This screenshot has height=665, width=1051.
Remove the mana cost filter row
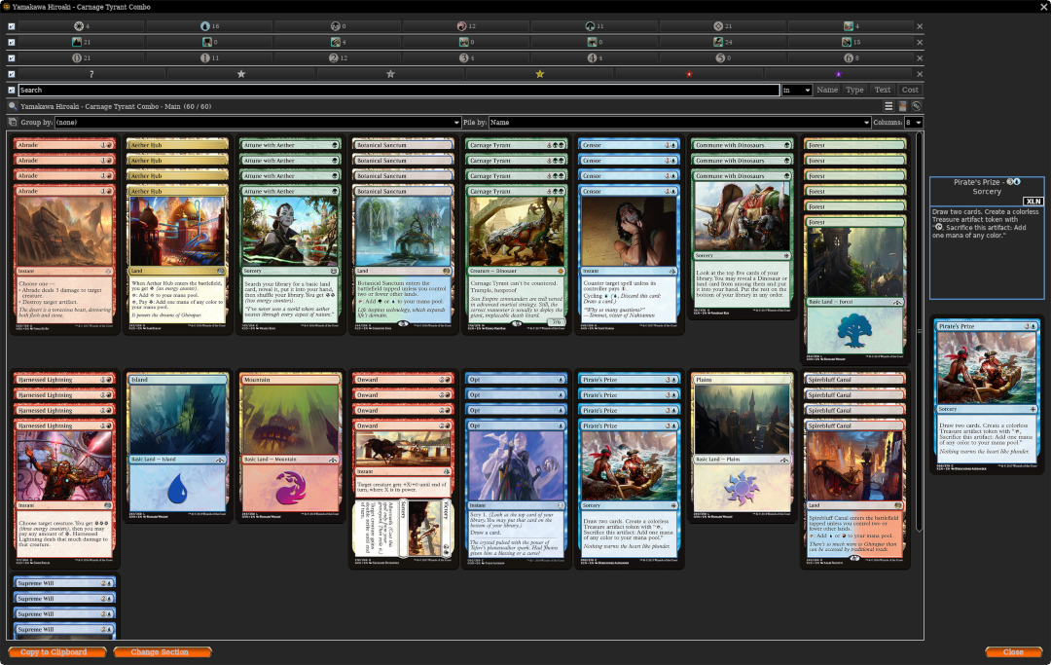[920, 58]
